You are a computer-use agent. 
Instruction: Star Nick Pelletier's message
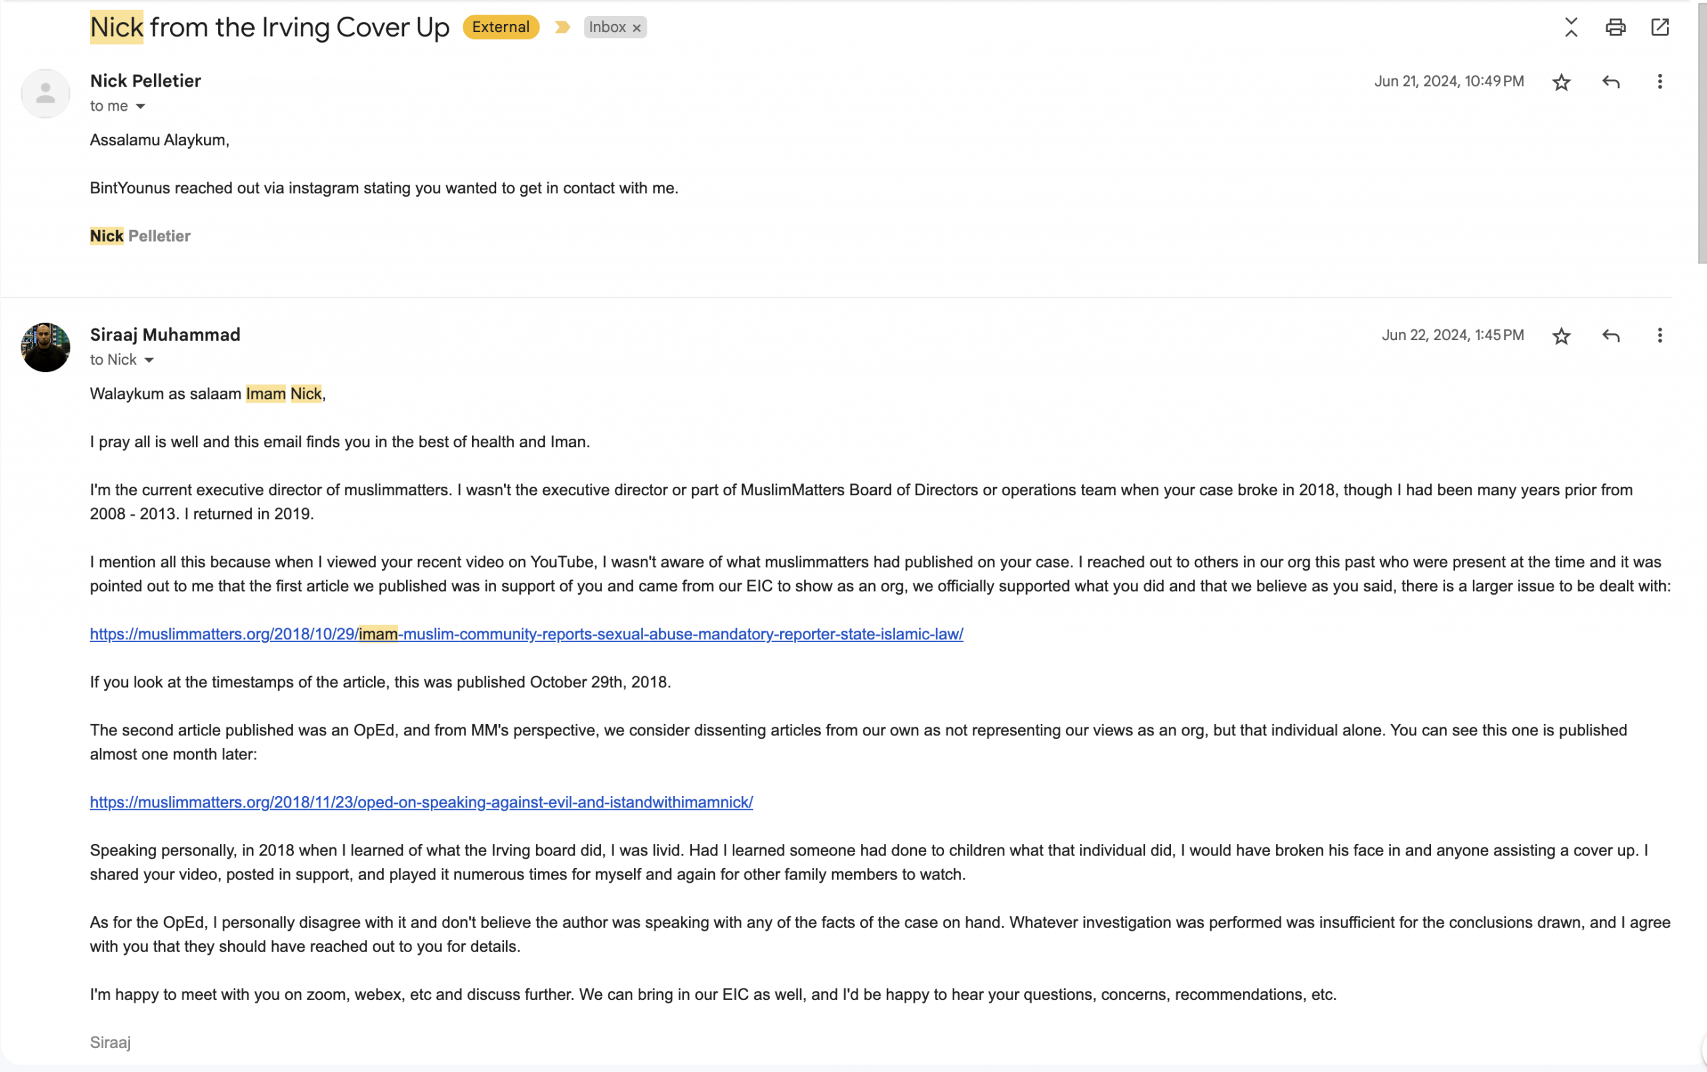pyautogui.click(x=1561, y=82)
